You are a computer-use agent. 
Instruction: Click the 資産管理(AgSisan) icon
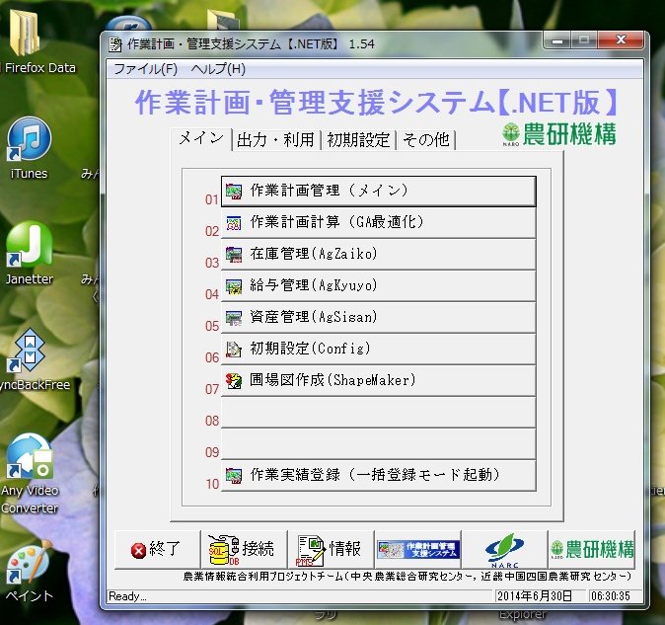point(234,318)
